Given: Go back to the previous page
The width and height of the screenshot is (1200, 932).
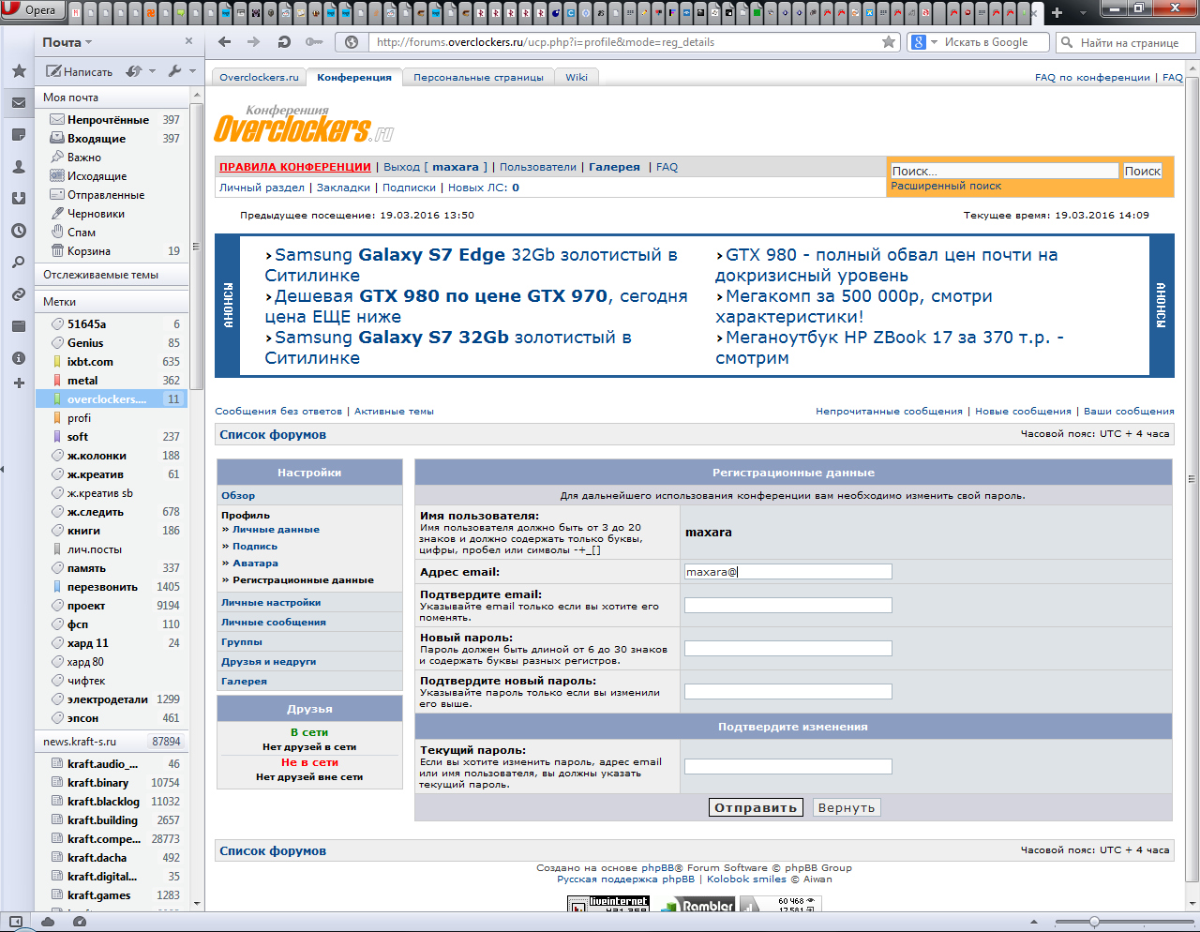Looking at the screenshot, I should pos(224,42).
